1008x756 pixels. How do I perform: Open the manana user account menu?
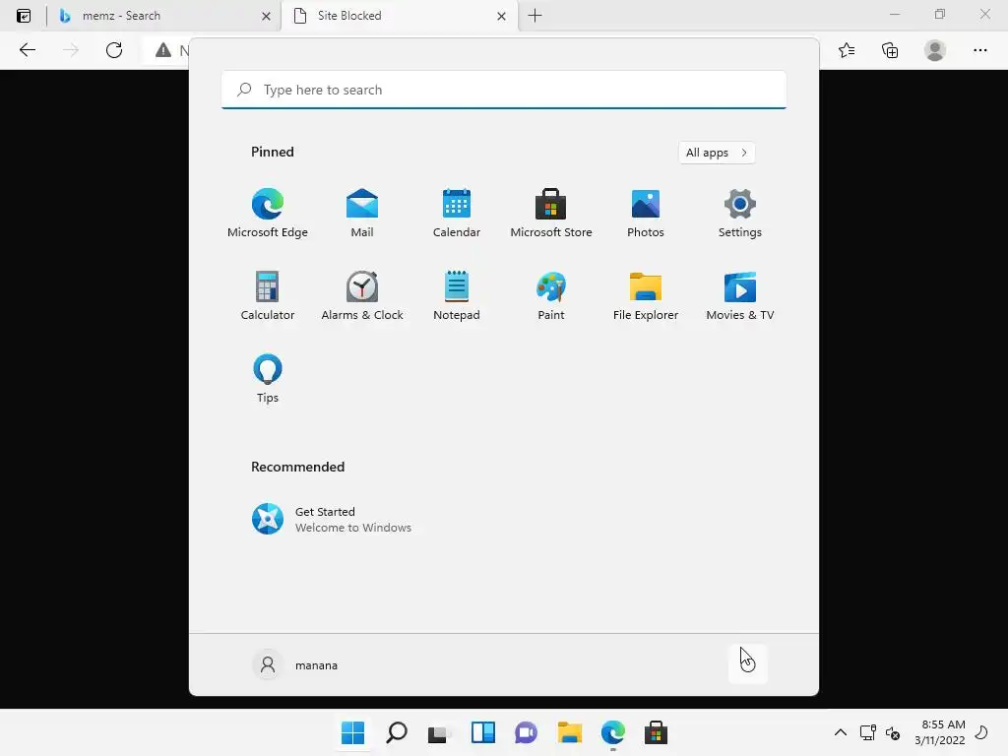pyautogui.click(x=295, y=664)
